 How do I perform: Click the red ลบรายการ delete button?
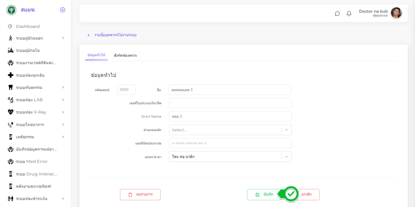point(140,194)
